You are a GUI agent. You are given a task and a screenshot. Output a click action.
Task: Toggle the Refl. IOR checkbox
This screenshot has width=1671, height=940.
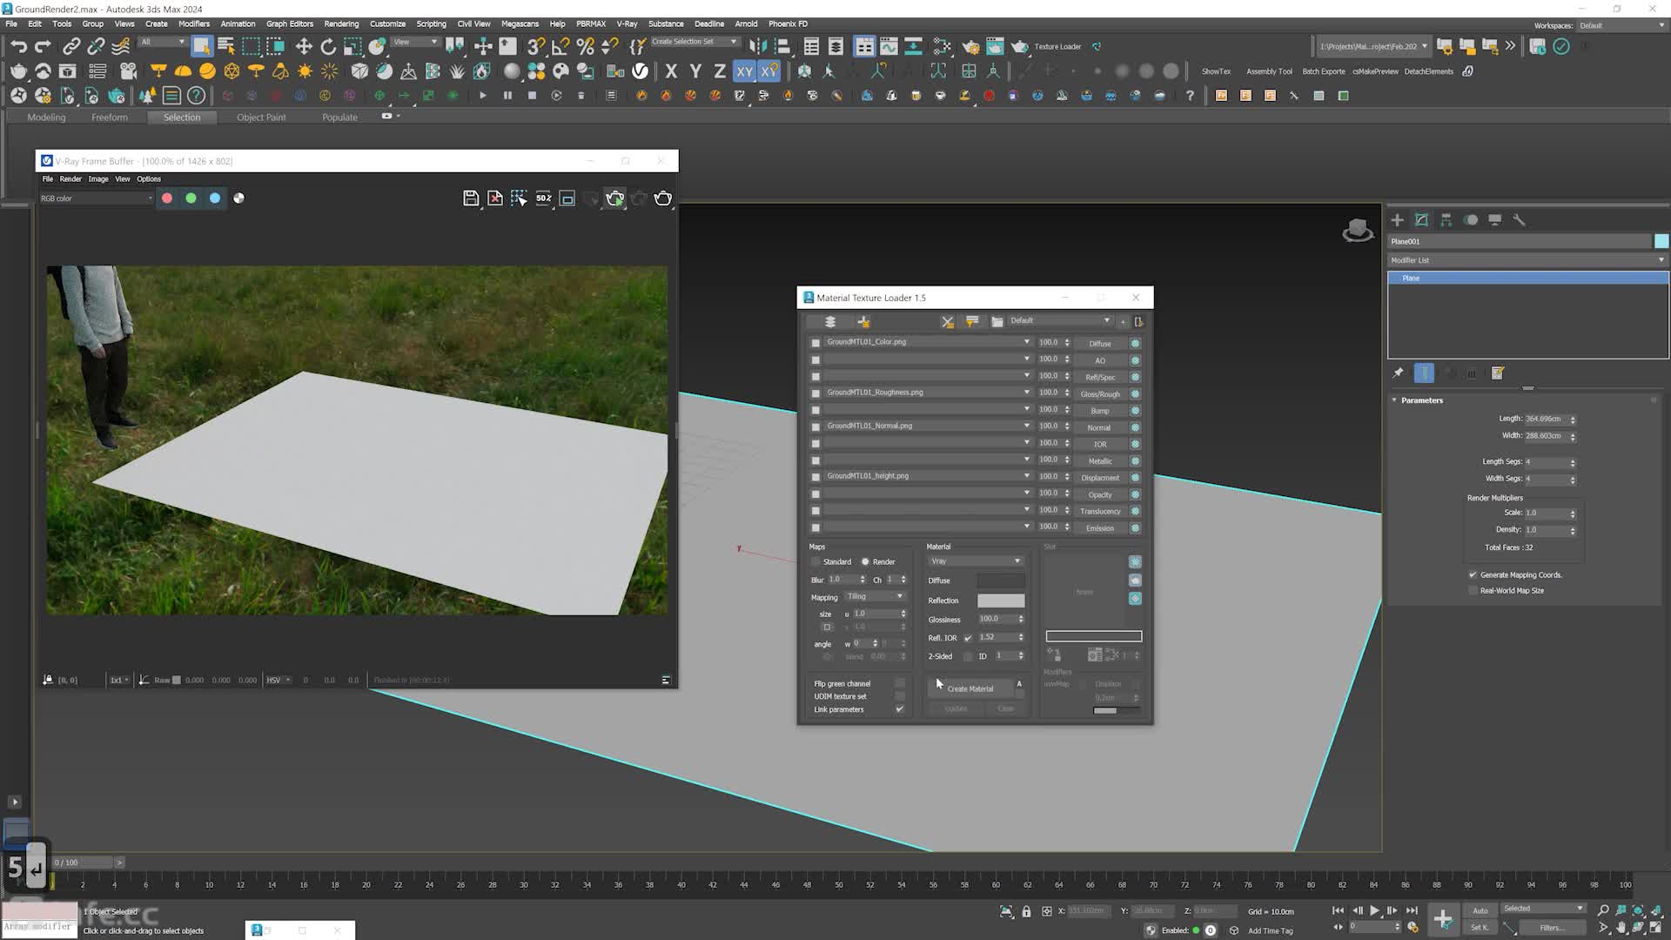click(x=968, y=638)
